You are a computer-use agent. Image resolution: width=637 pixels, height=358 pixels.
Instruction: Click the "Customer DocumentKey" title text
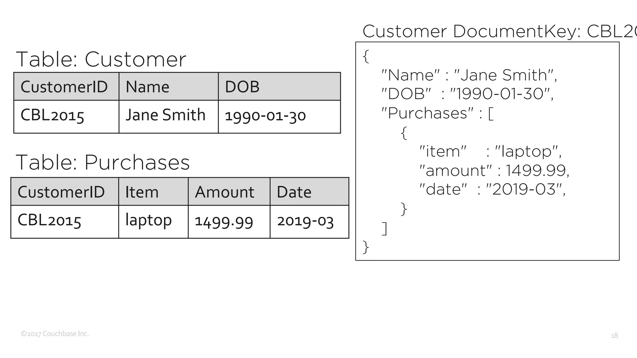coord(500,31)
